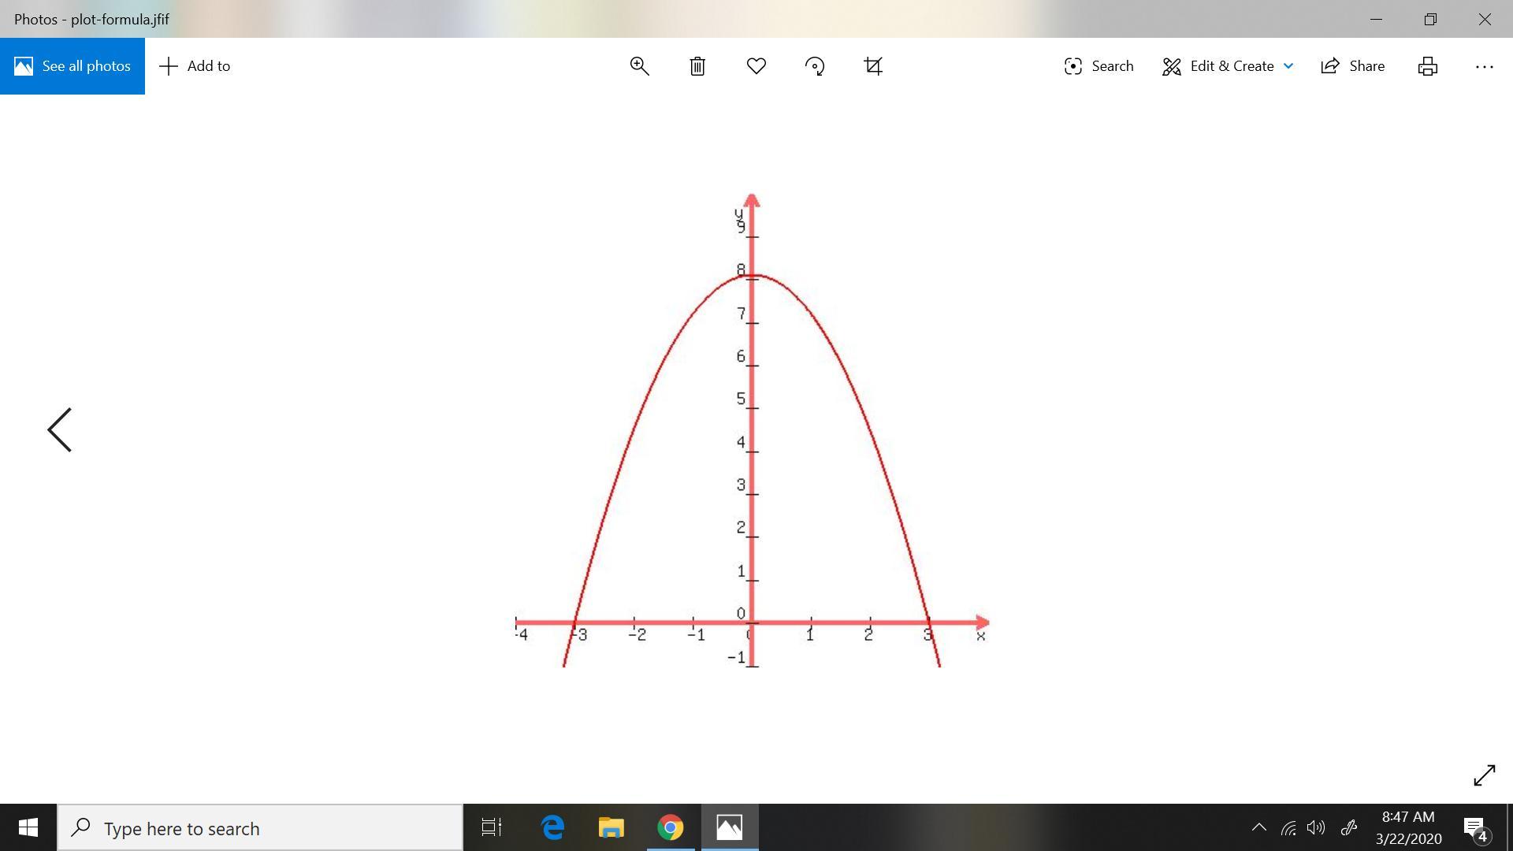The image size is (1513, 851).
Task: Open Task View on the taskbar
Action: [x=492, y=828]
